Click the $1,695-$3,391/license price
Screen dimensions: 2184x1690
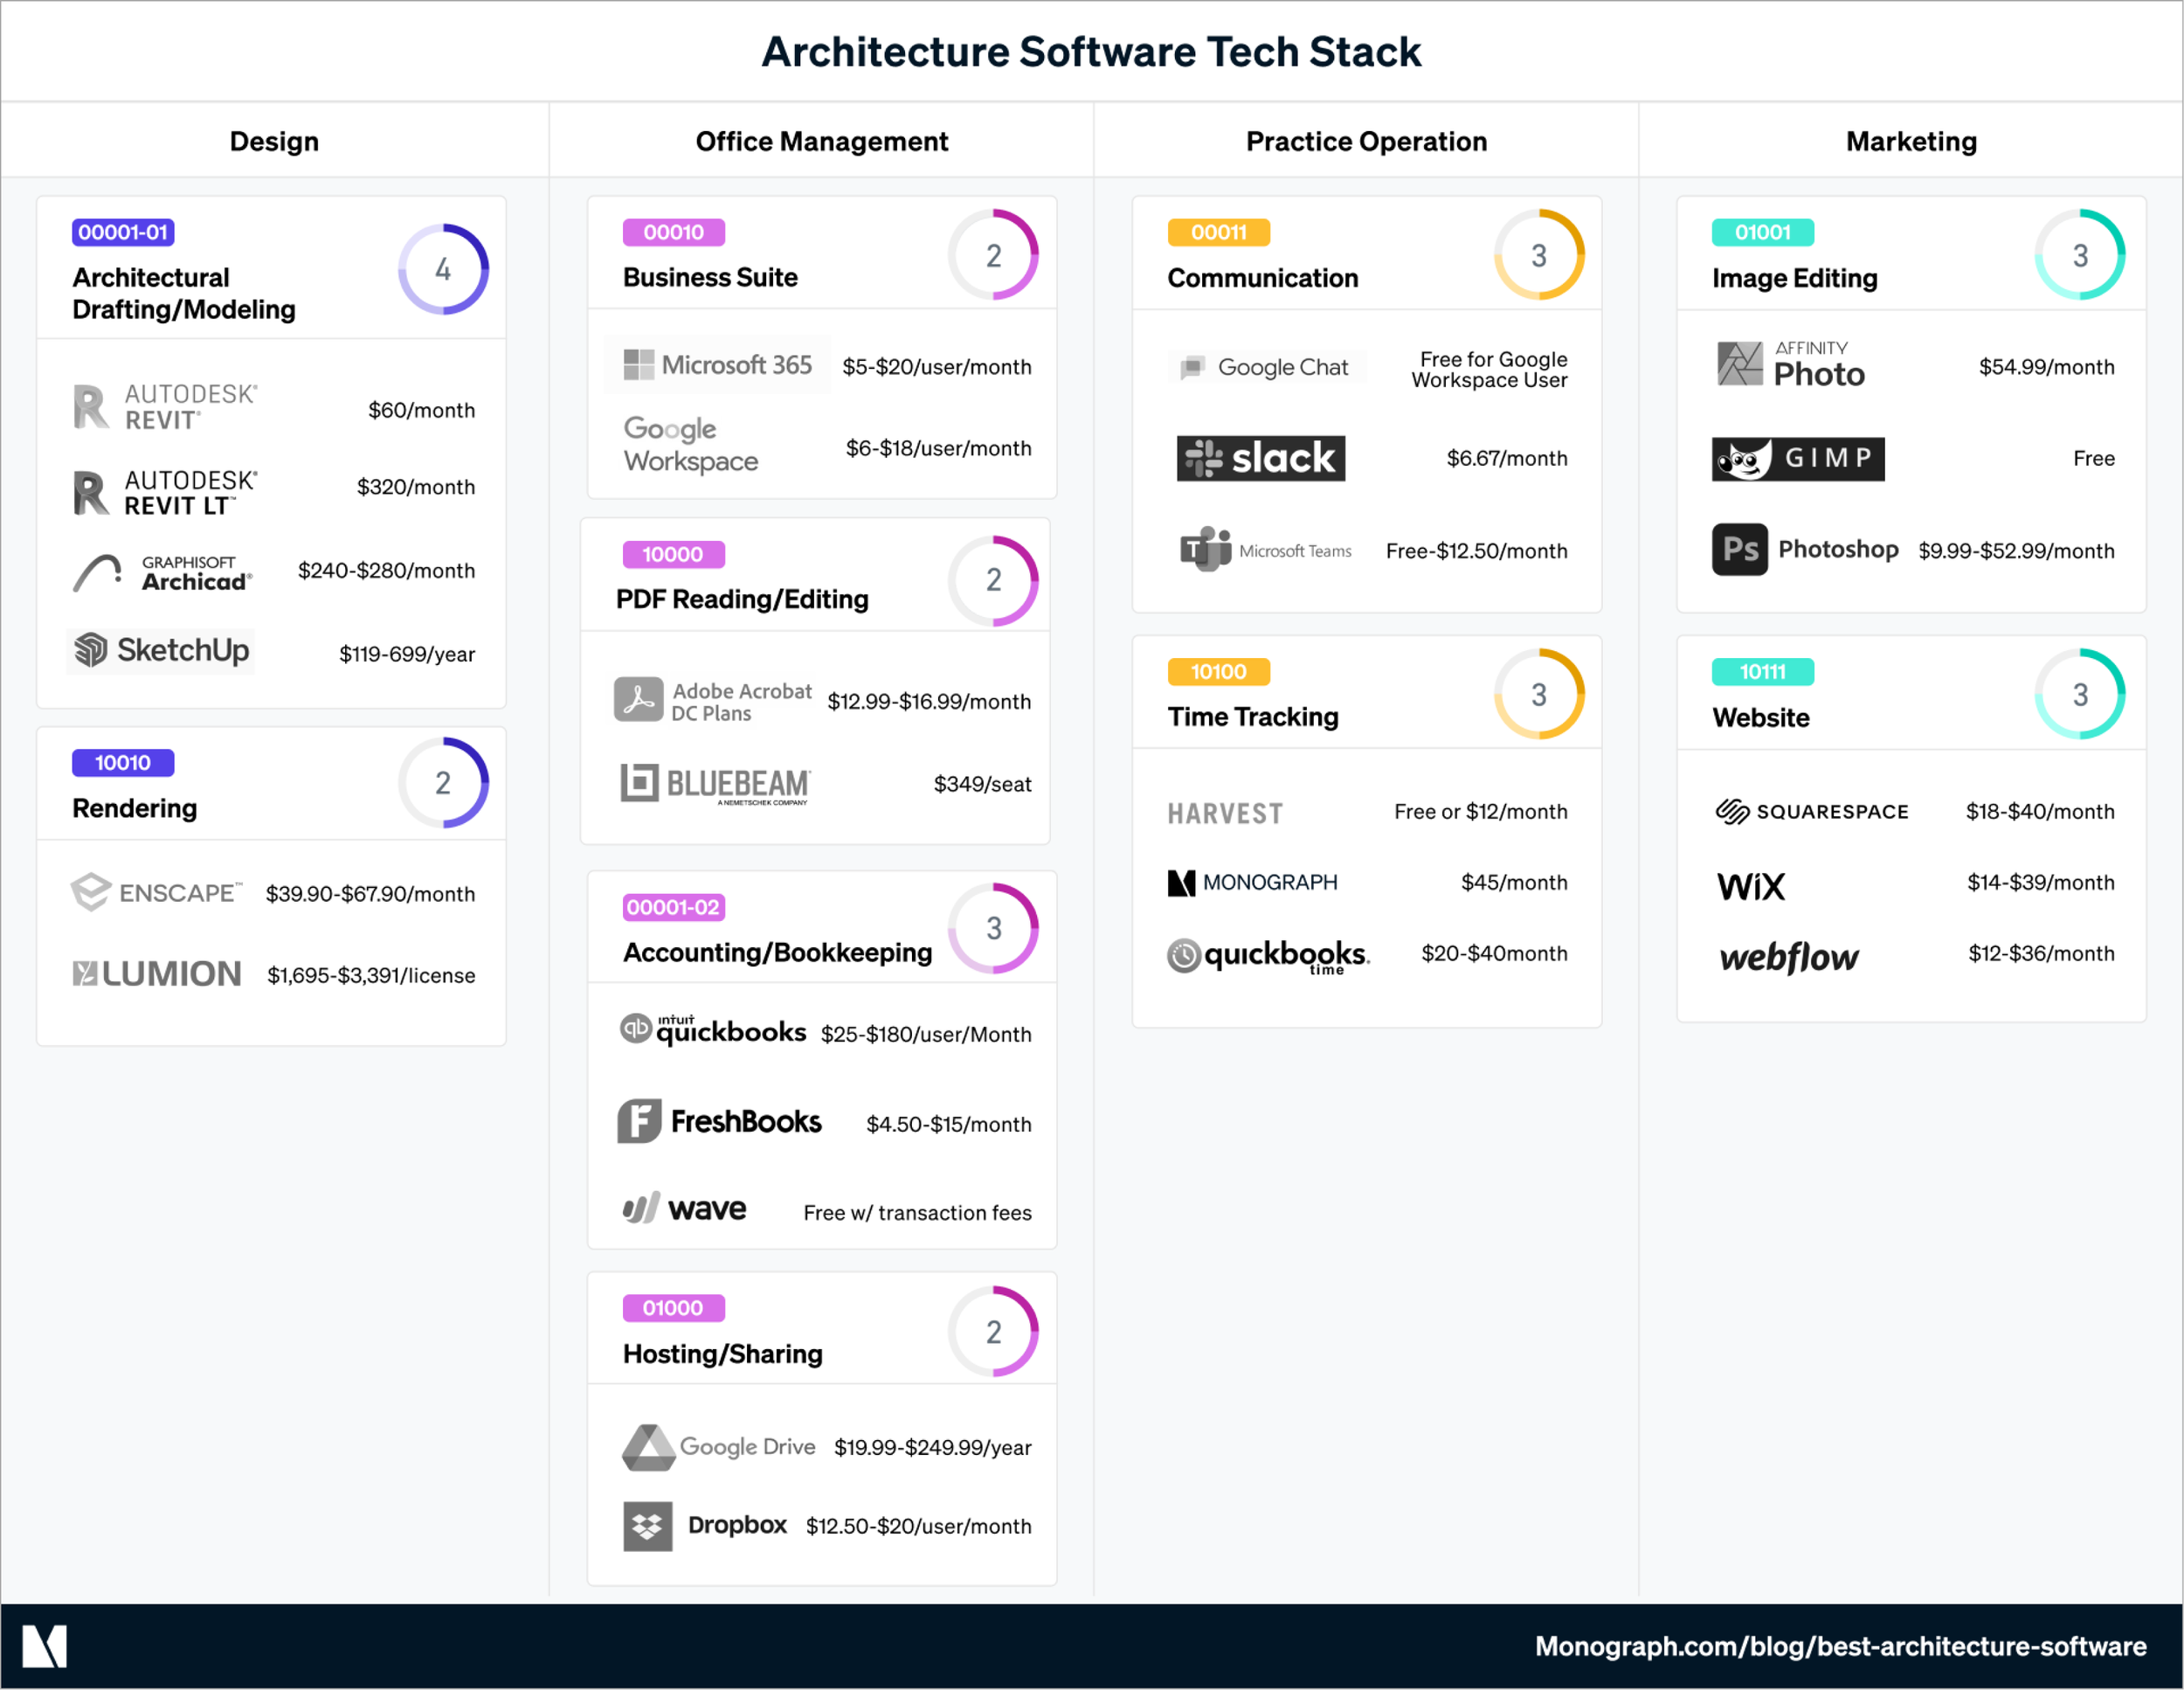(x=371, y=975)
